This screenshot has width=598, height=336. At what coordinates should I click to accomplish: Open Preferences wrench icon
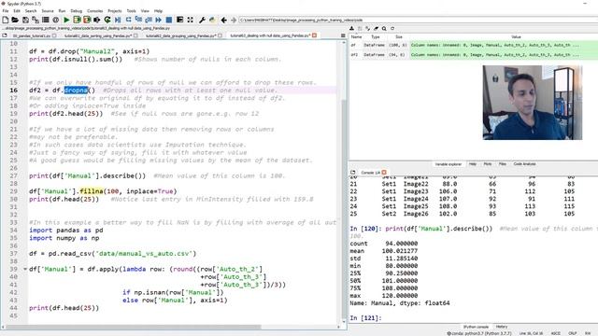[x=202, y=20]
